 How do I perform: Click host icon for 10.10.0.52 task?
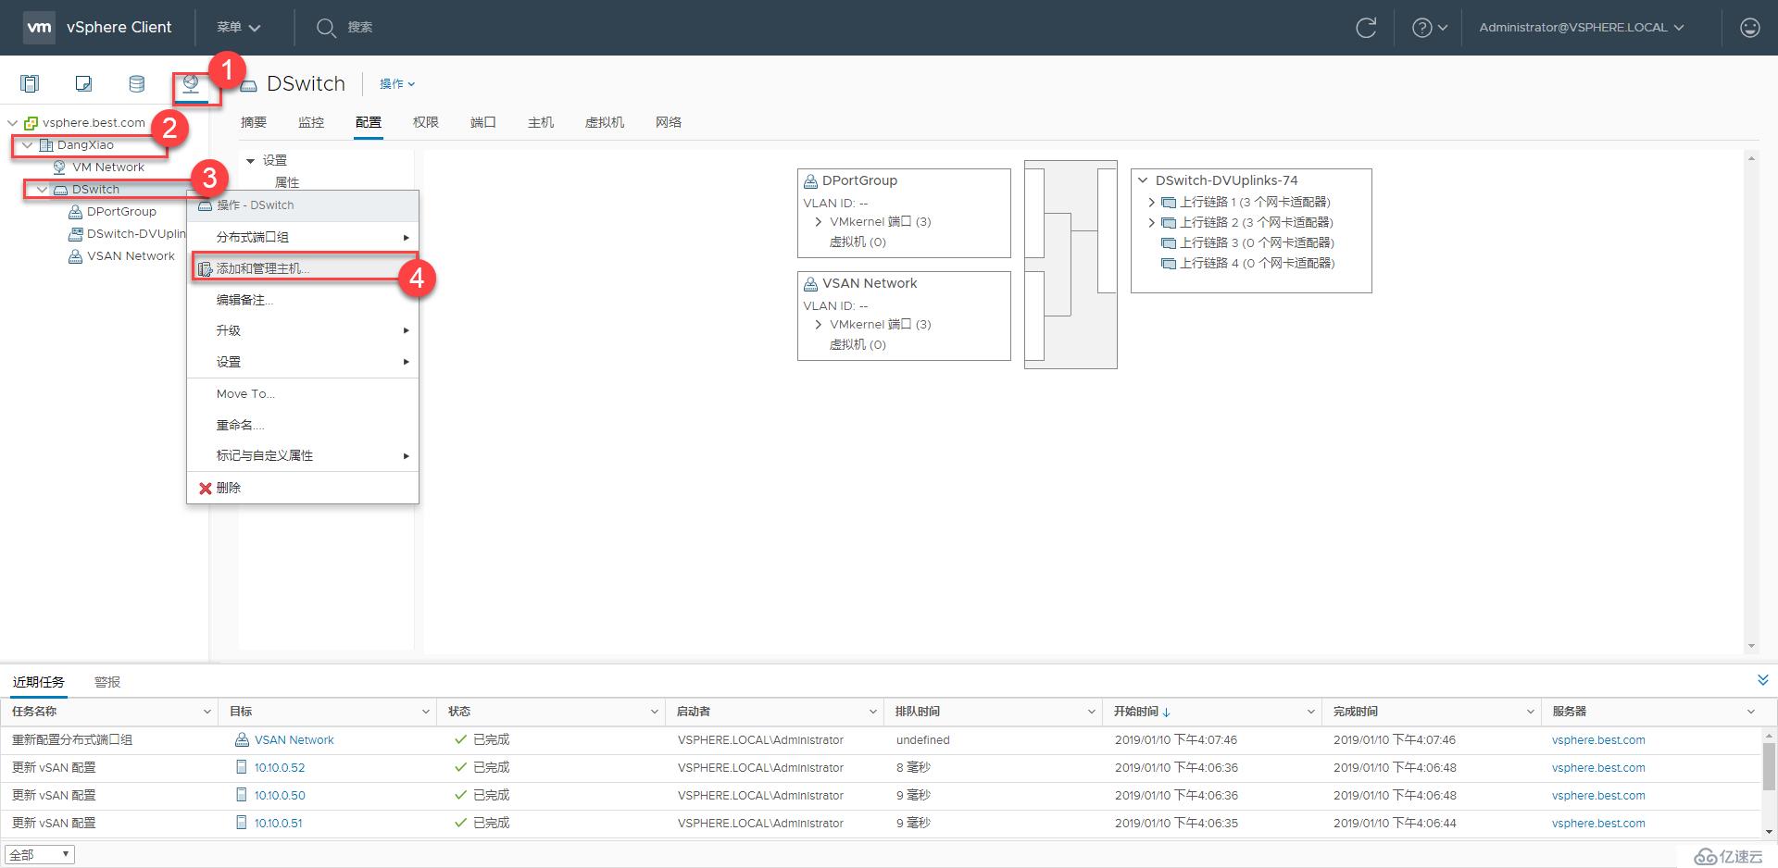(x=242, y=767)
